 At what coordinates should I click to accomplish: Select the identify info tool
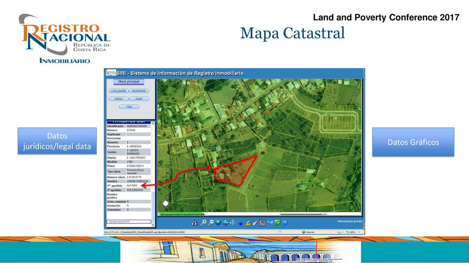(240, 223)
